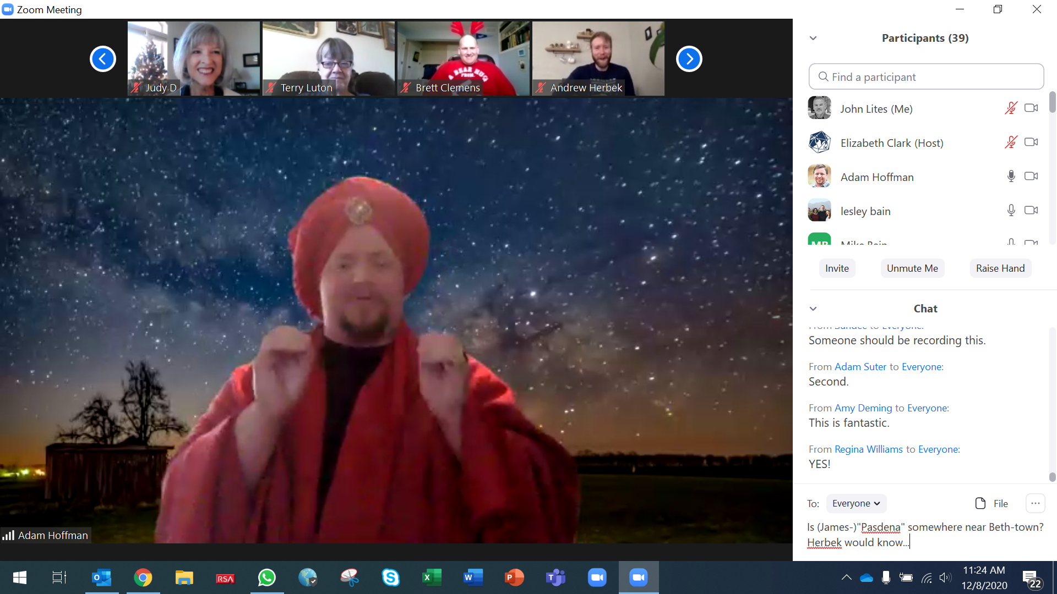Click the Invite button
Viewport: 1057px width, 594px height.
pyautogui.click(x=837, y=268)
